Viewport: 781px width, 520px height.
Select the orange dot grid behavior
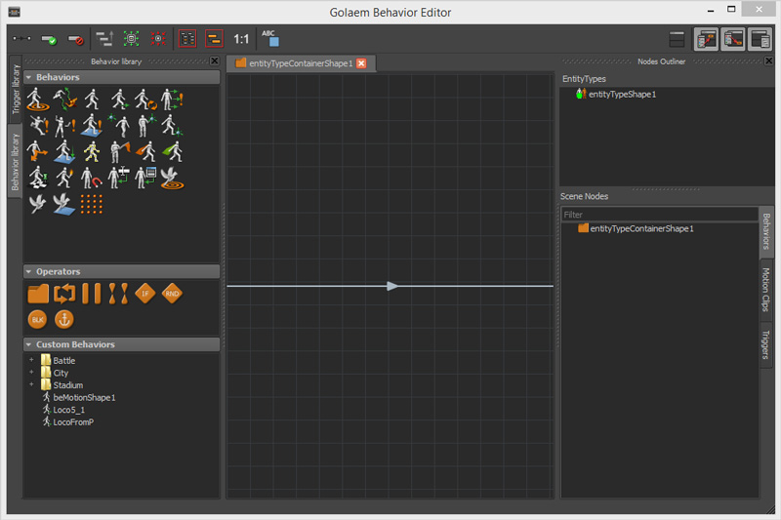(x=92, y=204)
